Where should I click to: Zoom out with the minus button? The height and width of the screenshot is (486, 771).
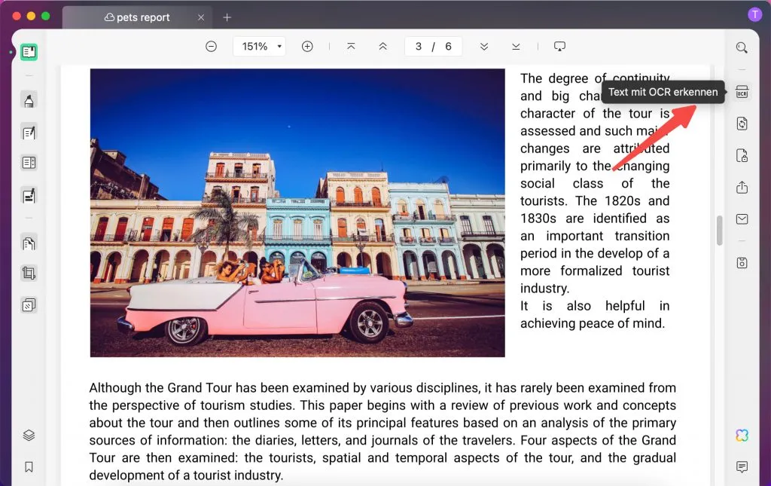211,46
